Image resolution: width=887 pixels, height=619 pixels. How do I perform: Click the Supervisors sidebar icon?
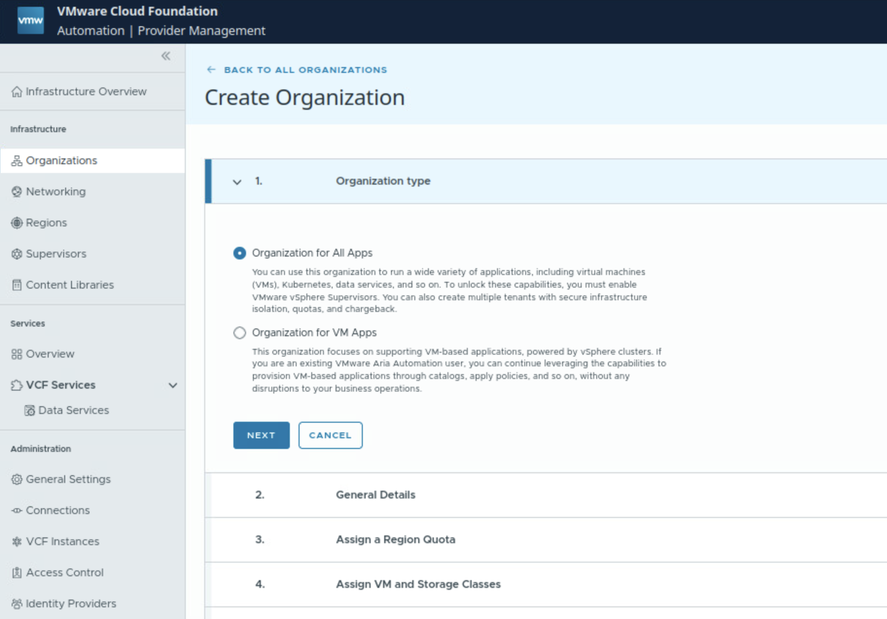[17, 254]
